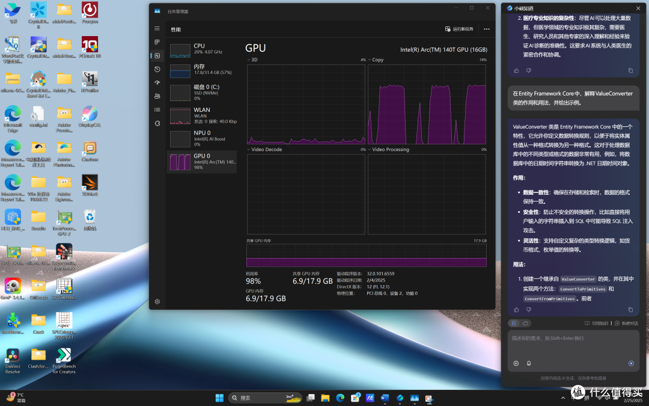Thumbs down the medical AI answer
The width and height of the screenshot is (649, 406).
[529, 70]
